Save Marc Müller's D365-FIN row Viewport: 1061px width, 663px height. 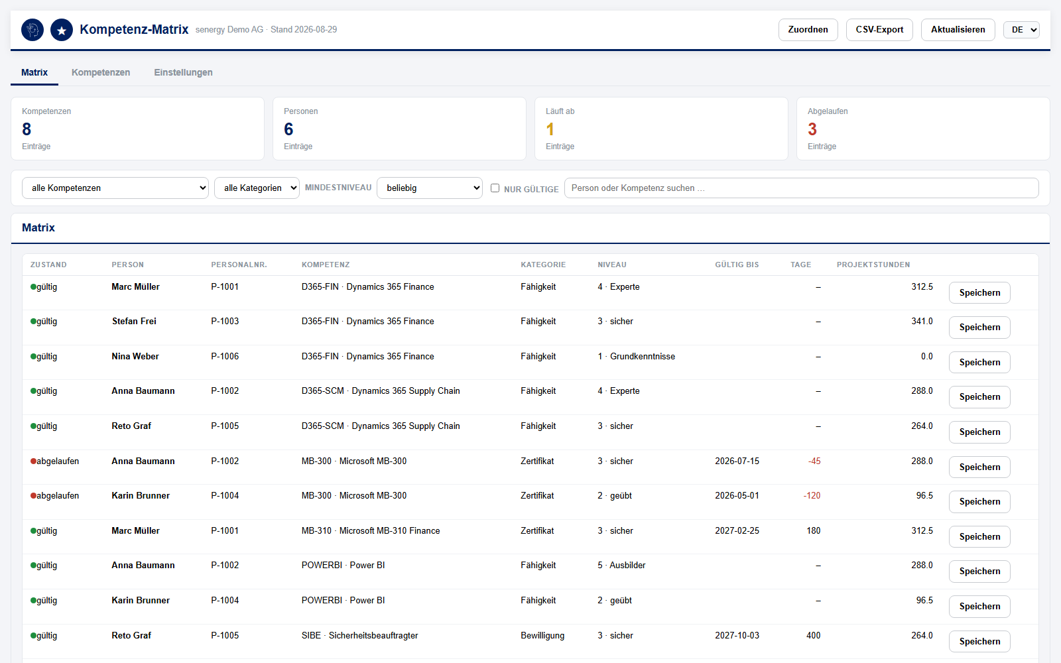(979, 293)
